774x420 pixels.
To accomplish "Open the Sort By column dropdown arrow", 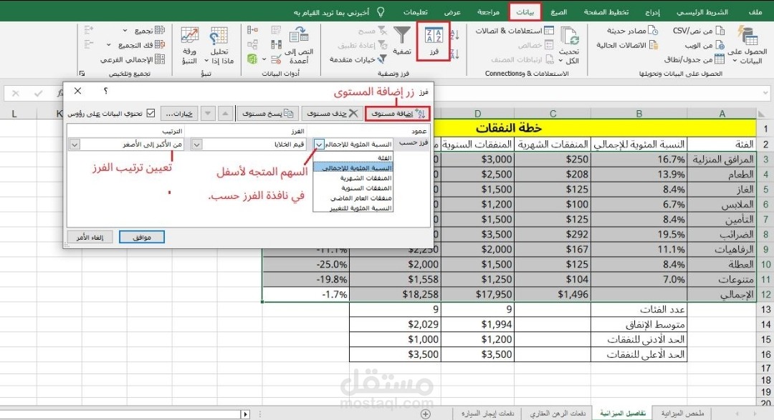I will [x=319, y=145].
